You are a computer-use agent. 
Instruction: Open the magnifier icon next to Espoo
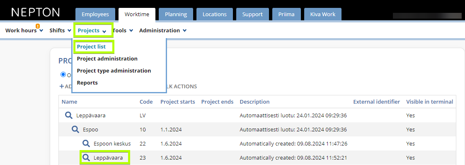(75, 129)
